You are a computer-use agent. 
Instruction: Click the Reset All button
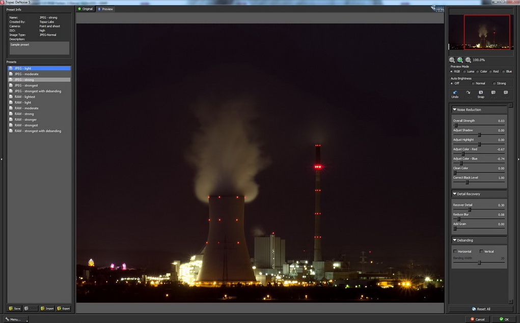pos(481,309)
